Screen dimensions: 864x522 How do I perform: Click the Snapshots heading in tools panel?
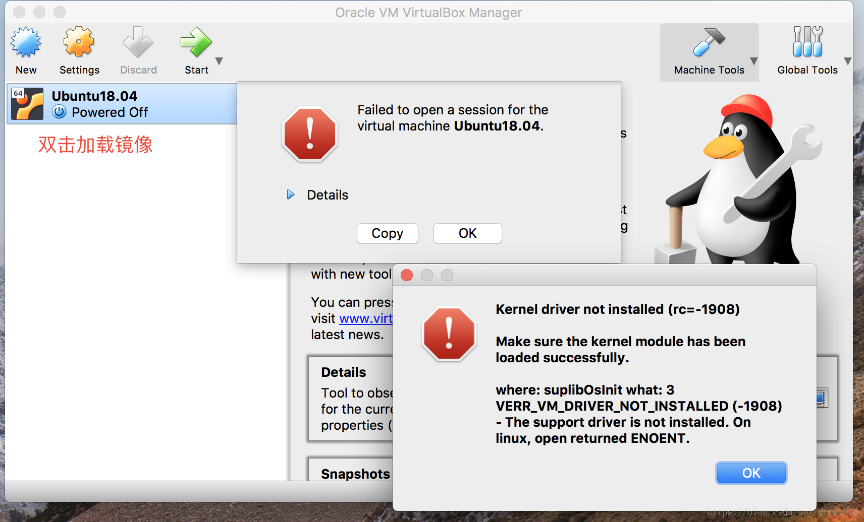[356, 474]
